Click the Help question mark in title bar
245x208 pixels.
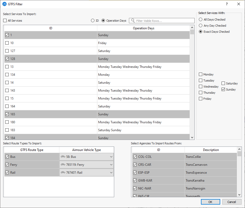(x=227, y=4)
